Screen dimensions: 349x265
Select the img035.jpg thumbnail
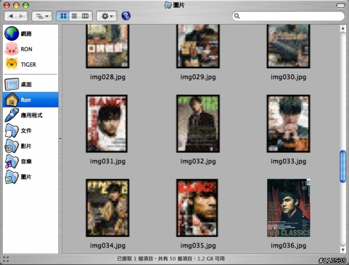197,208
